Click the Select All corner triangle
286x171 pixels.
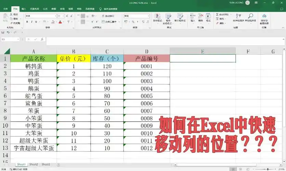(7, 51)
